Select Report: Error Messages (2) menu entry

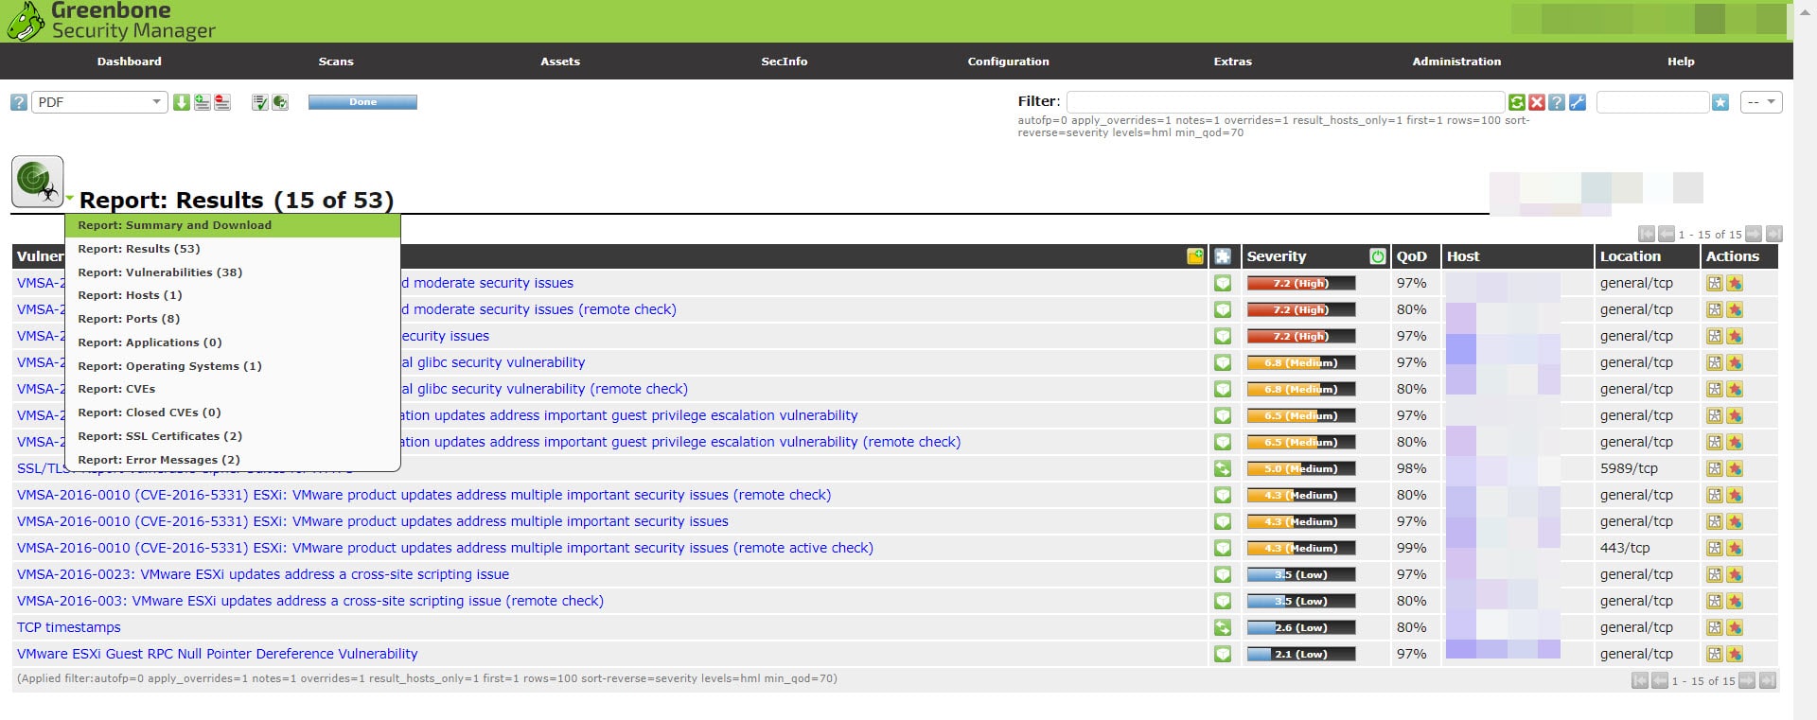click(x=233, y=460)
